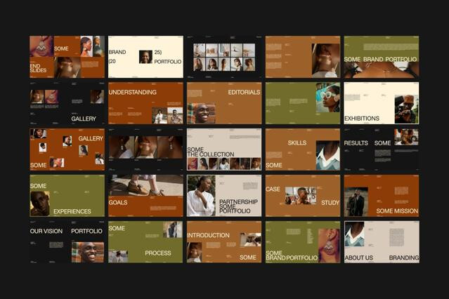Screen dimensions: 449x299
Task: Open the dark RESULTS slide
Action: pos(382,149)
